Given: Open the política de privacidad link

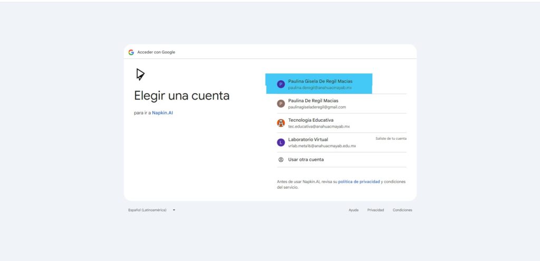Looking at the screenshot, I should click(x=359, y=181).
